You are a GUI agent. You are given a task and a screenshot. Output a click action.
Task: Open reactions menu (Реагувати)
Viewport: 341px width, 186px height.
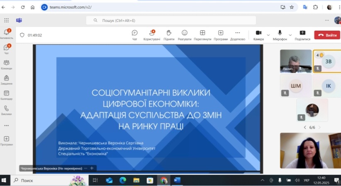(185, 35)
